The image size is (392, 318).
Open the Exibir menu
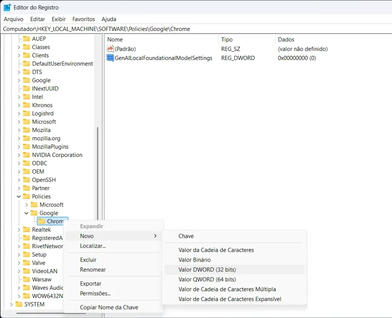pyautogui.click(x=59, y=19)
